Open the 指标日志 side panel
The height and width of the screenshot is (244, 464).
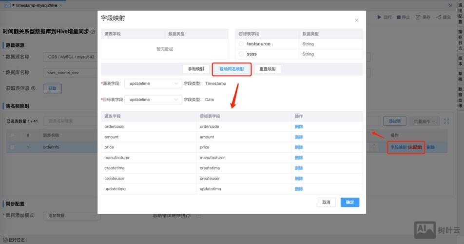pos(460,40)
